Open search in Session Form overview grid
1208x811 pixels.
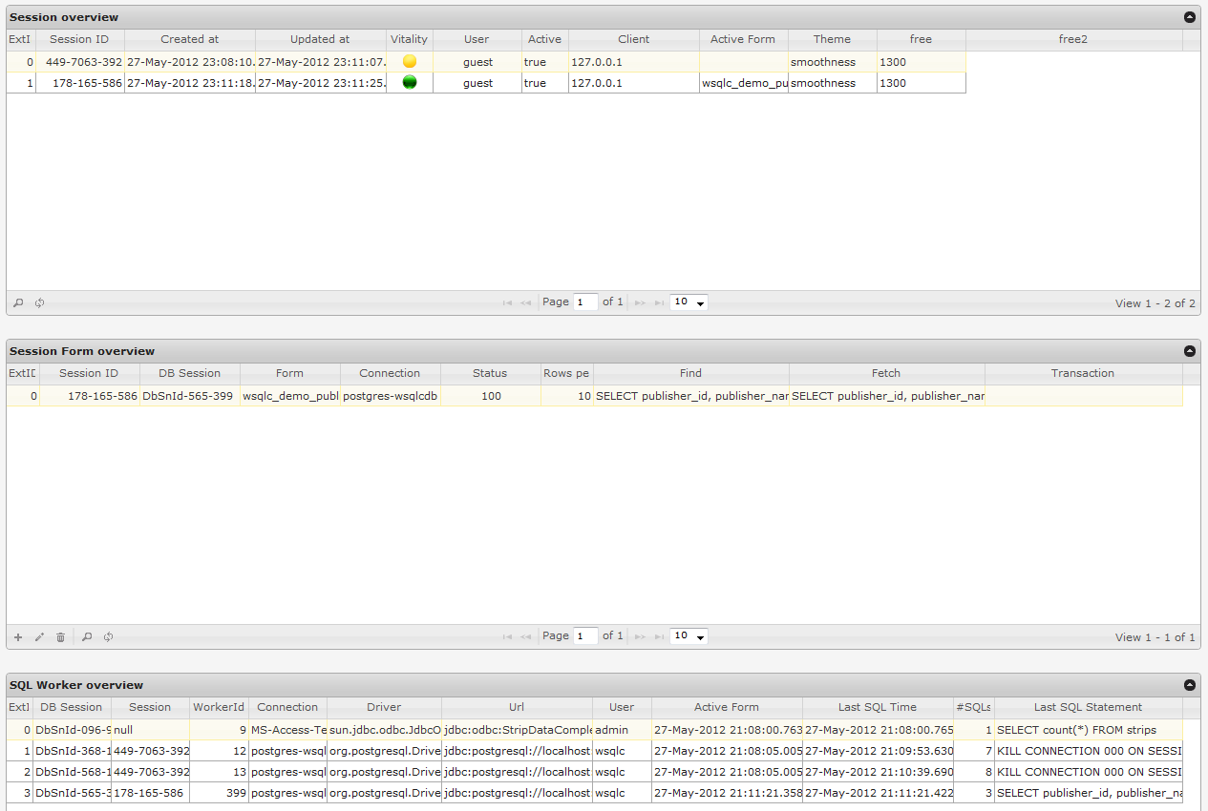(86, 636)
